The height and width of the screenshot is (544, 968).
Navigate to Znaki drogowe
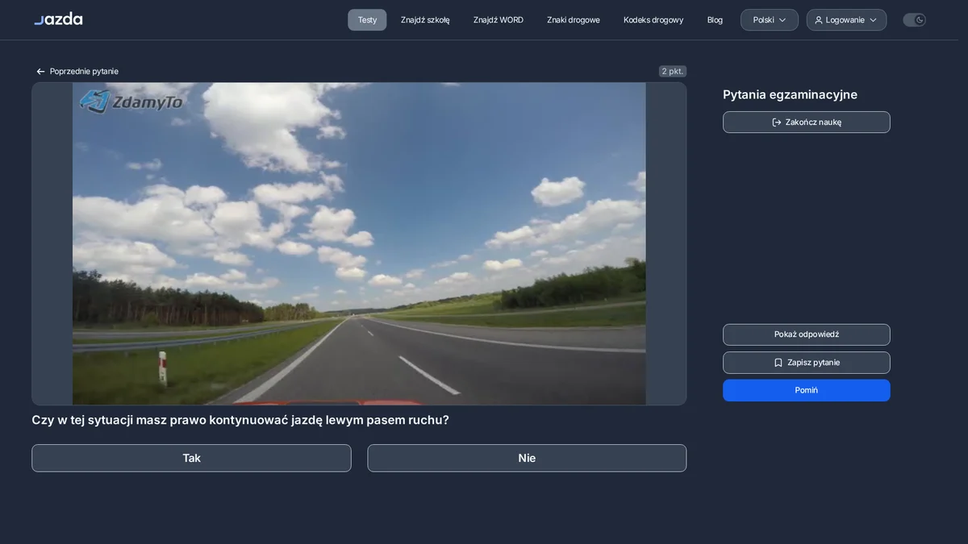pyautogui.click(x=574, y=20)
